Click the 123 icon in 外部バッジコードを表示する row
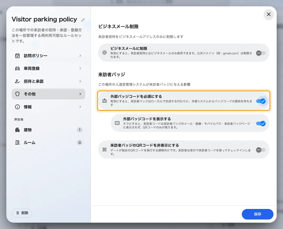283x229 pixels. pos(117,123)
